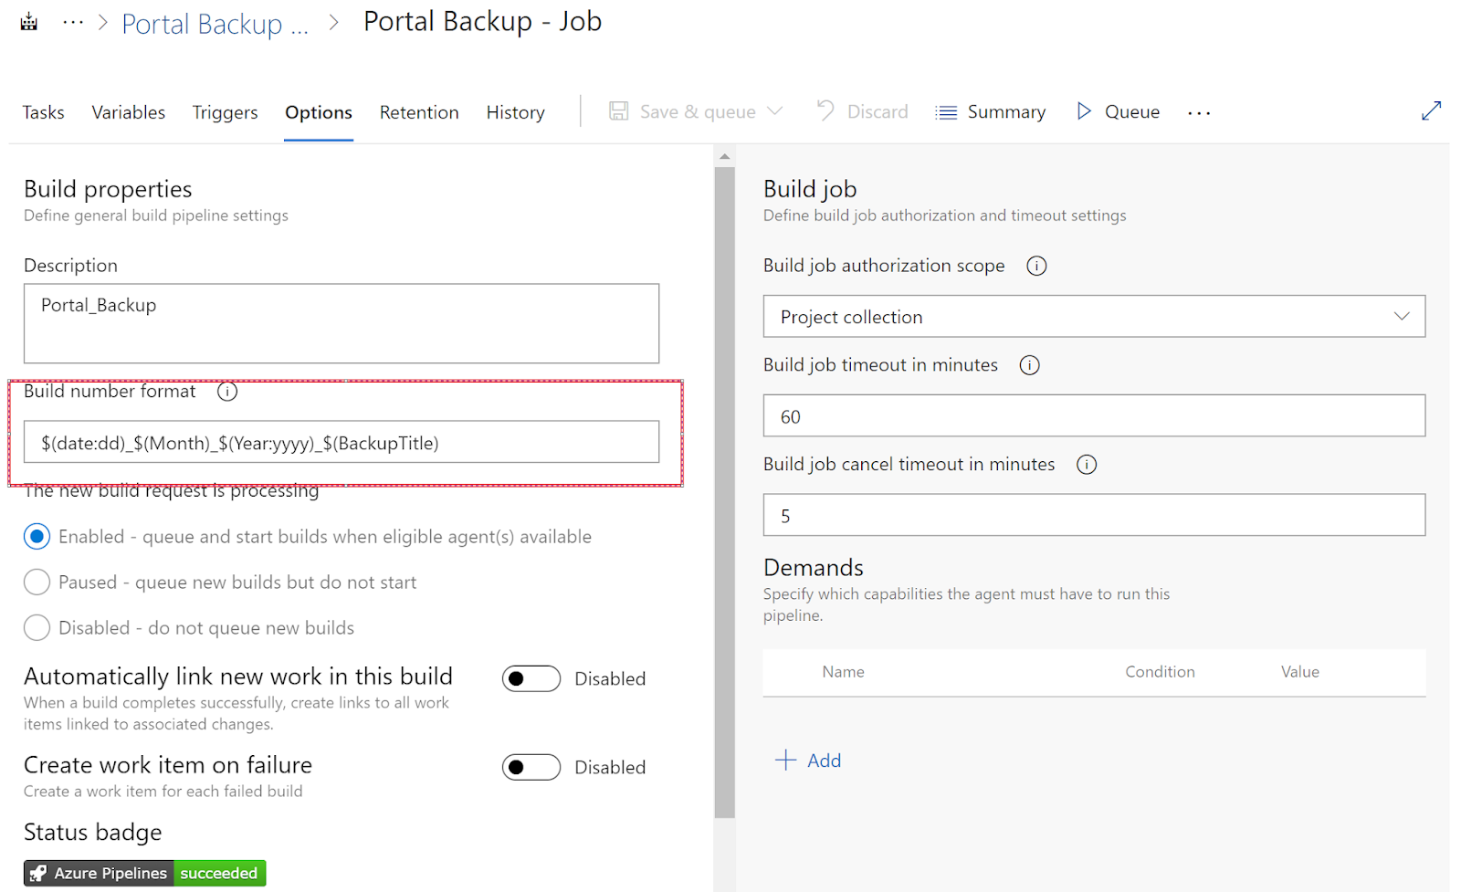Open the Save & queue dropdown arrow

[x=775, y=111]
